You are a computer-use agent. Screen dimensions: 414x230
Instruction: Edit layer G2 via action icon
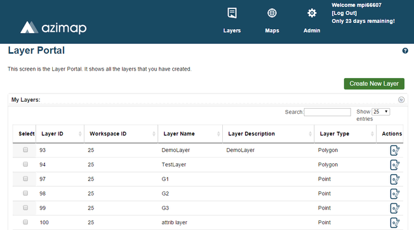click(395, 194)
